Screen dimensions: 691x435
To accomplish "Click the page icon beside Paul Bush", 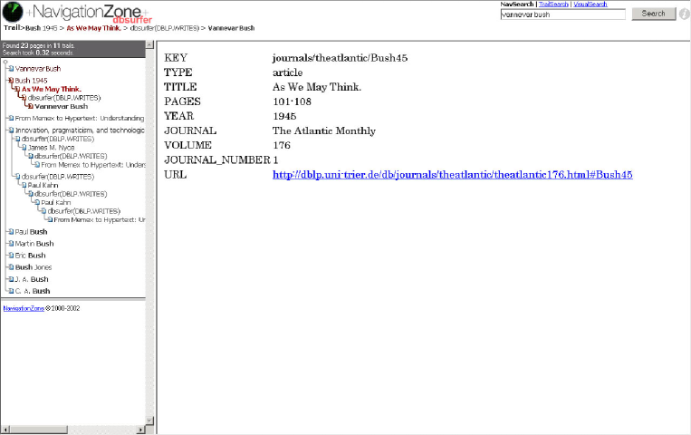I will pyautogui.click(x=11, y=232).
